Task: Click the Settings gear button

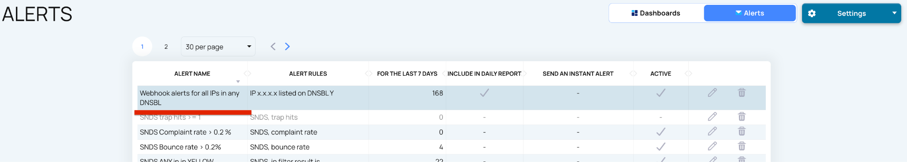Action: coord(812,13)
